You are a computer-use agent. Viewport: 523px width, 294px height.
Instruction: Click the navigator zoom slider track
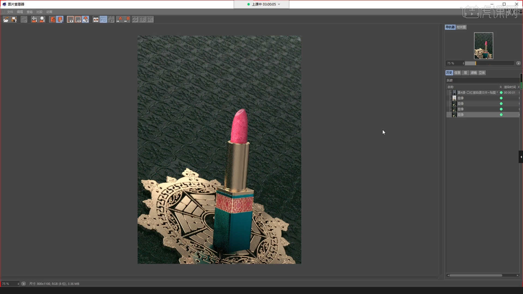[x=489, y=63]
